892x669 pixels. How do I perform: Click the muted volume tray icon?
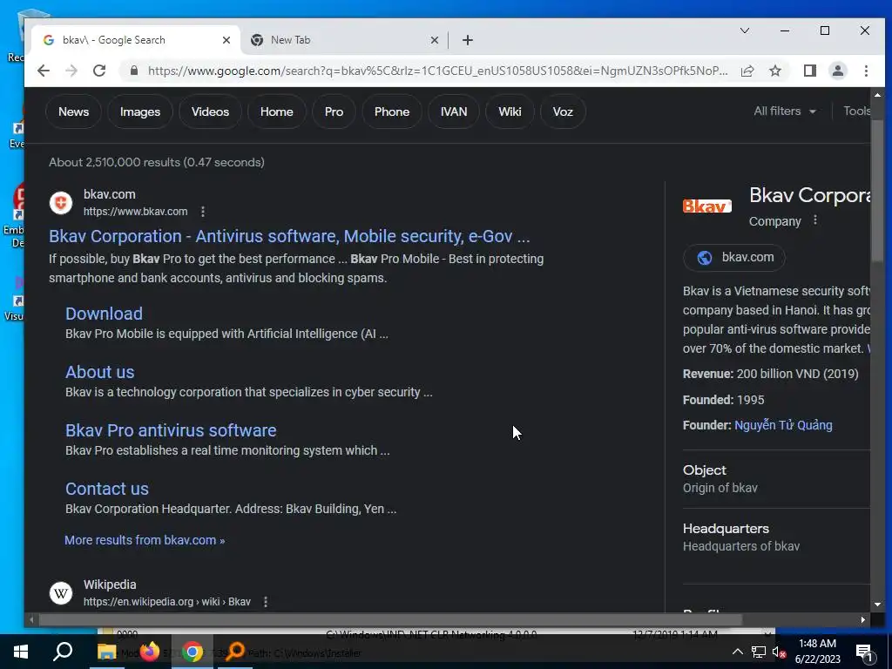tap(780, 652)
